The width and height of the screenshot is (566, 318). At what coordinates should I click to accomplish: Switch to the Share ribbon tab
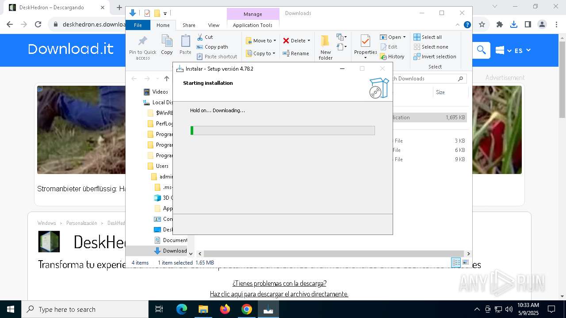tap(189, 25)
